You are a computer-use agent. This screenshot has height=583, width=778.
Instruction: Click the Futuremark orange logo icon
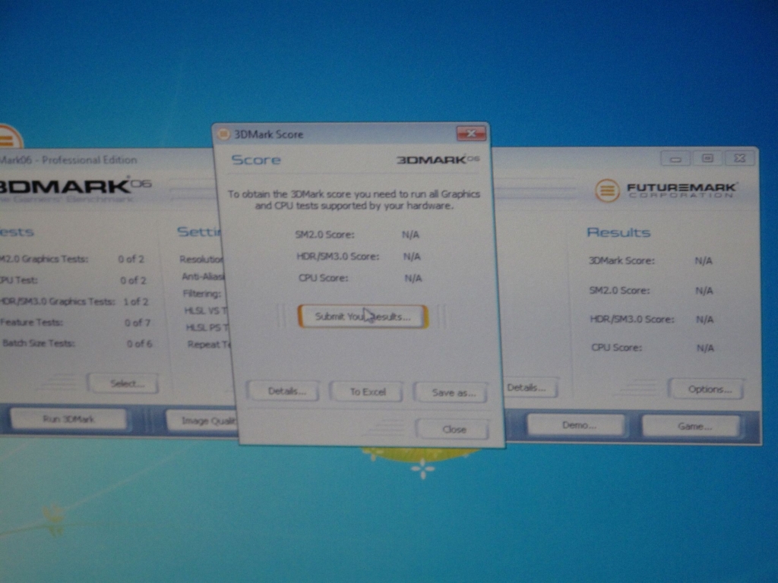click(x=607, y=190)
